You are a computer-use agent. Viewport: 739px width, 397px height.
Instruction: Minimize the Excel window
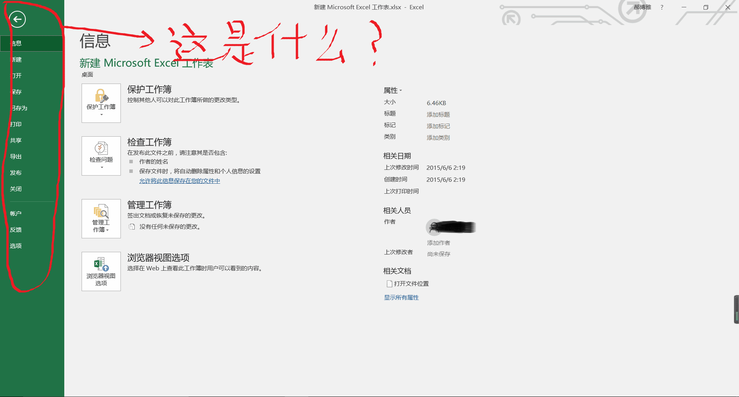(684, 7)
